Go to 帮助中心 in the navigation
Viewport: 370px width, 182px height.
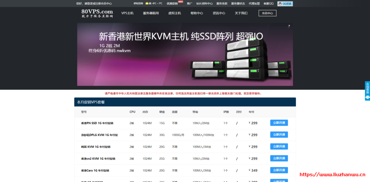[197, 13]
